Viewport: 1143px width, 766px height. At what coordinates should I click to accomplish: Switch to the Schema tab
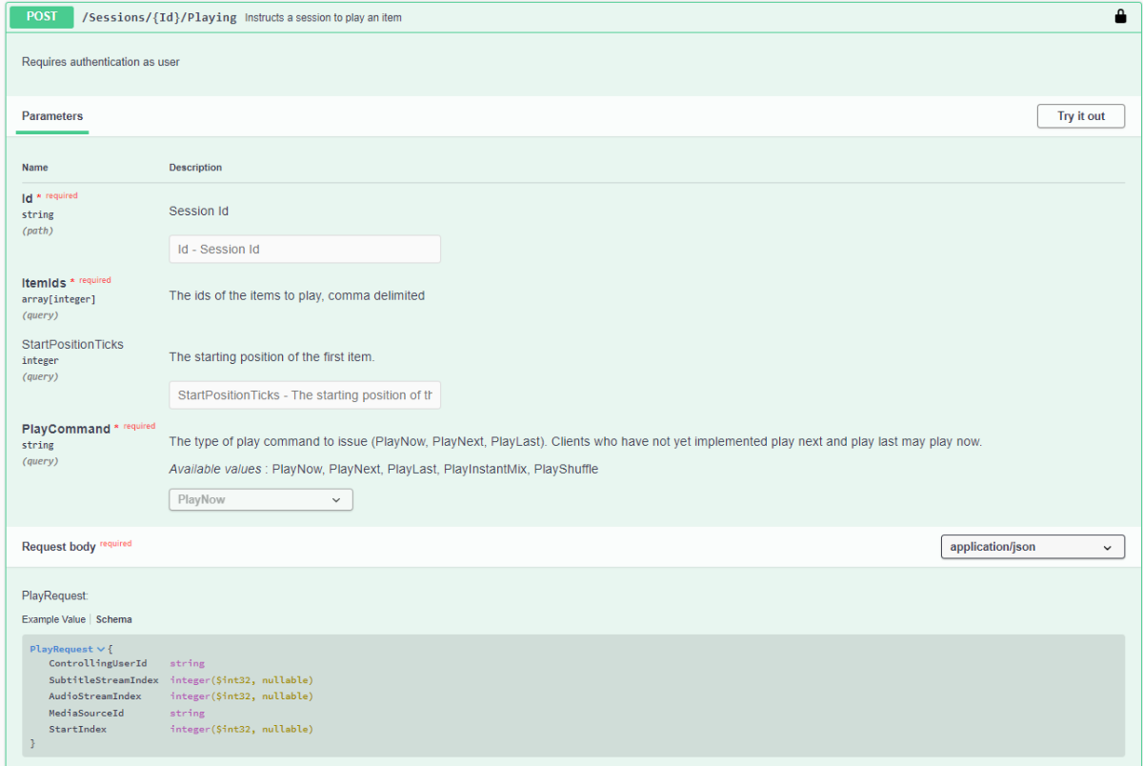[x=113, y=619]
